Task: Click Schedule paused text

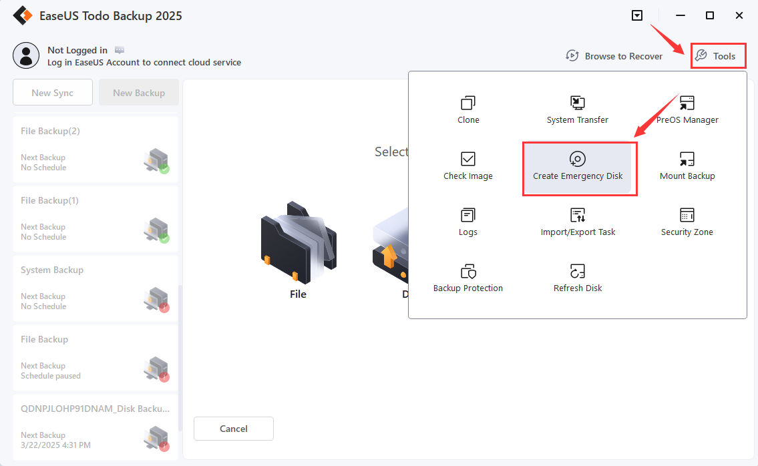Action: pos(51,376)
